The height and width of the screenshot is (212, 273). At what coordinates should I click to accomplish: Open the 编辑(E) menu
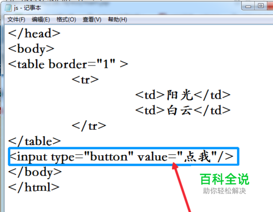[x=40, y=20]
